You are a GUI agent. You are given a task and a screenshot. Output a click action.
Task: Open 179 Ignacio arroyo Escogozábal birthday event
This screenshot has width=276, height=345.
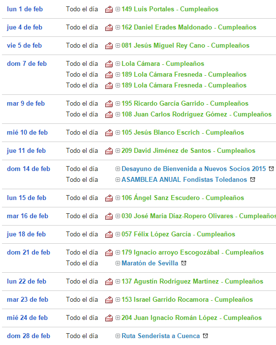point(193,253)
